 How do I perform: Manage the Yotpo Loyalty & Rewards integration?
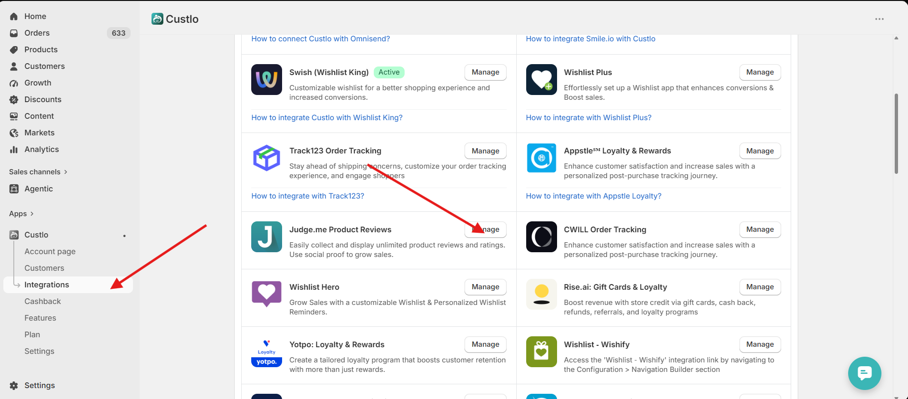pyautogui.click(x=485, y=344)
